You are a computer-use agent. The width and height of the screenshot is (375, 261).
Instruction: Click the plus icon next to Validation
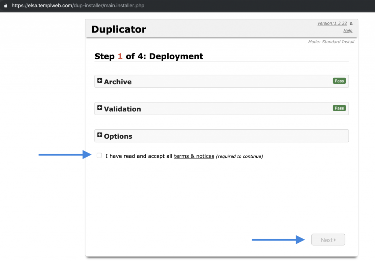(100, 108)
